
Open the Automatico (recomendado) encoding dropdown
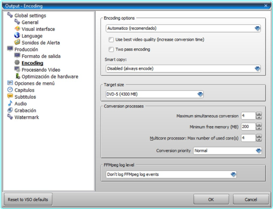coord(183,28)
